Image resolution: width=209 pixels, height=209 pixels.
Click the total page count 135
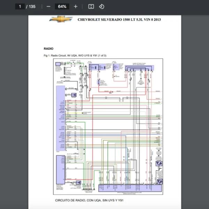pyautogui.click(x=32, y=7)
